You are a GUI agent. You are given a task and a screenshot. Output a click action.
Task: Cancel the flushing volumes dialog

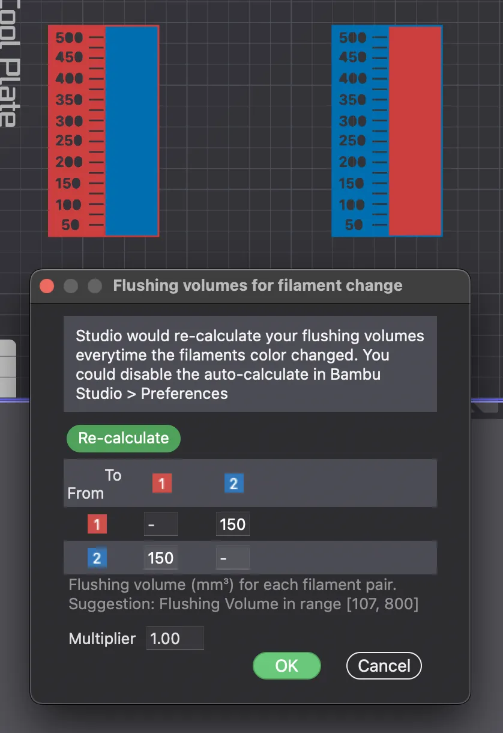coord(384,666)
